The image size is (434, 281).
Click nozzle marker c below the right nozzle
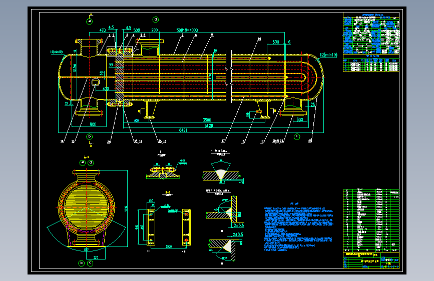pos(297,136)
